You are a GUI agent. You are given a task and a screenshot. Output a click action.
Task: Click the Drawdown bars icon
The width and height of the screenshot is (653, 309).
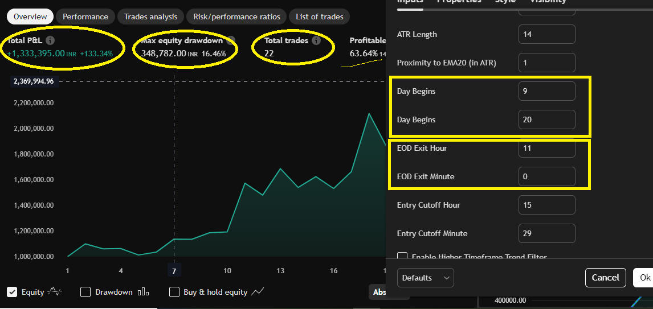pyautogui.click(x=143, y=292)
